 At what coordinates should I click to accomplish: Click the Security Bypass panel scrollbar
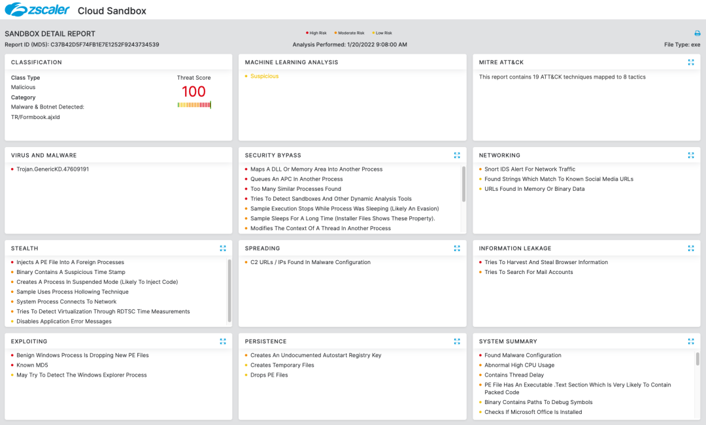click(x=463, y=182)
